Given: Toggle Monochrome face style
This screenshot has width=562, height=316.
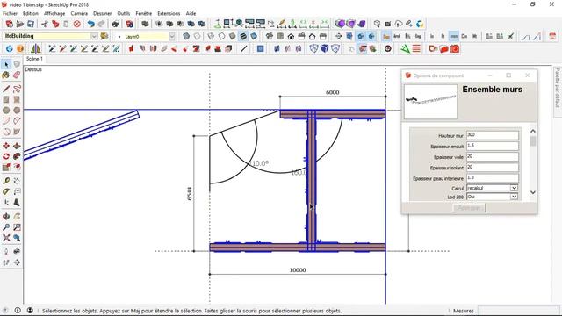Looking at the screenshot, I should click(254, 36).
